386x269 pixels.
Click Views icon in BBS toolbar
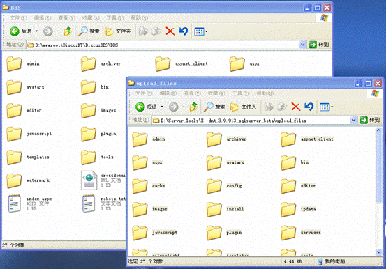pos(199,31)
